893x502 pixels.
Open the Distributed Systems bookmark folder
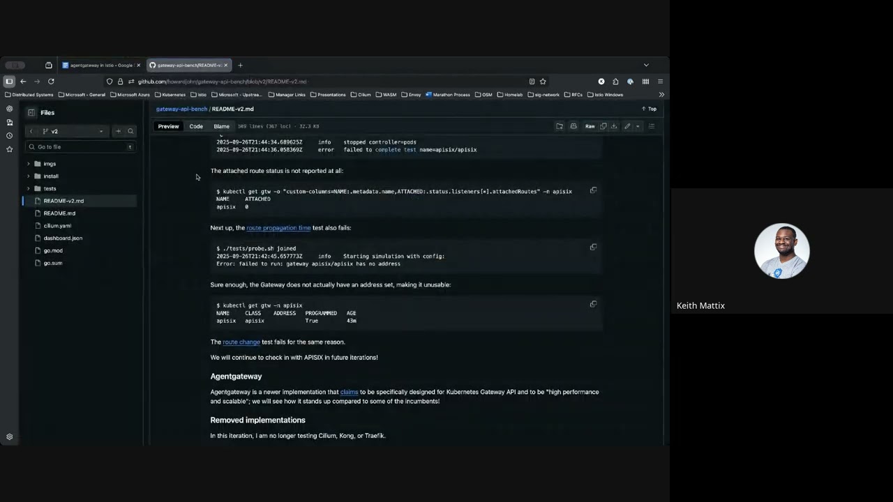(29, 95)
